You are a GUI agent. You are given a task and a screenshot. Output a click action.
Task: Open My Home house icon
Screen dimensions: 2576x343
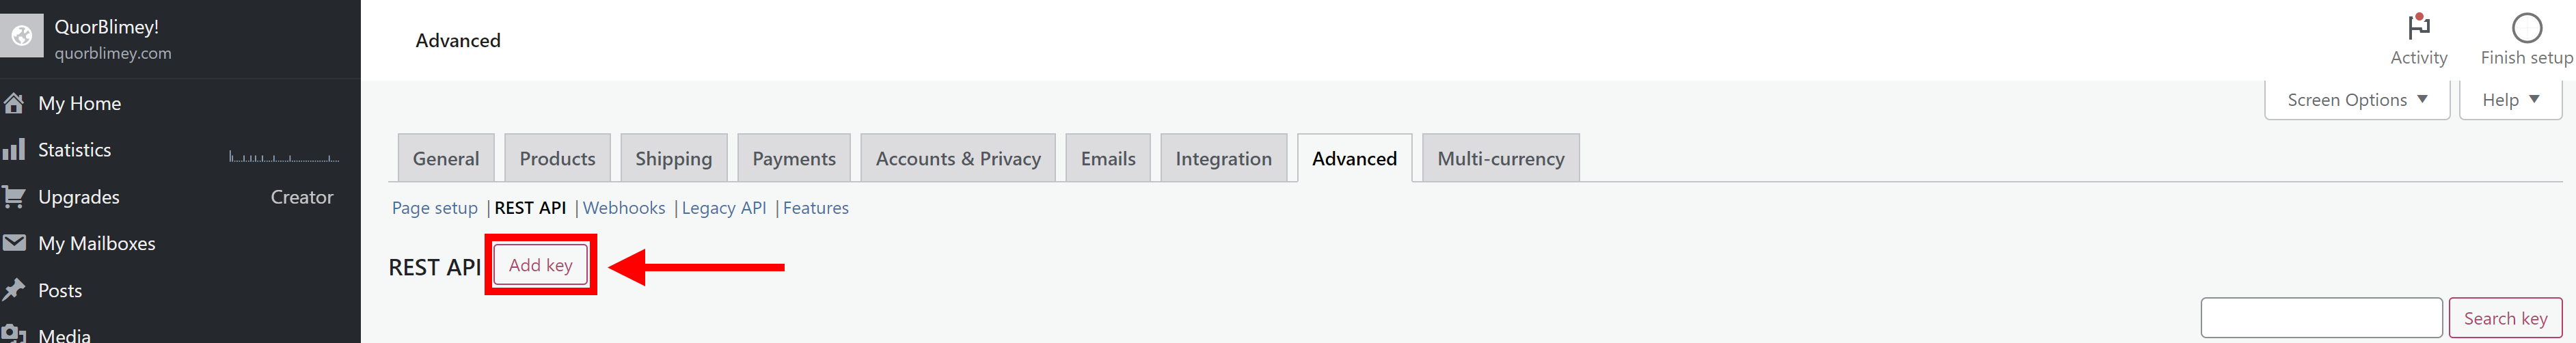pos(14,103)
